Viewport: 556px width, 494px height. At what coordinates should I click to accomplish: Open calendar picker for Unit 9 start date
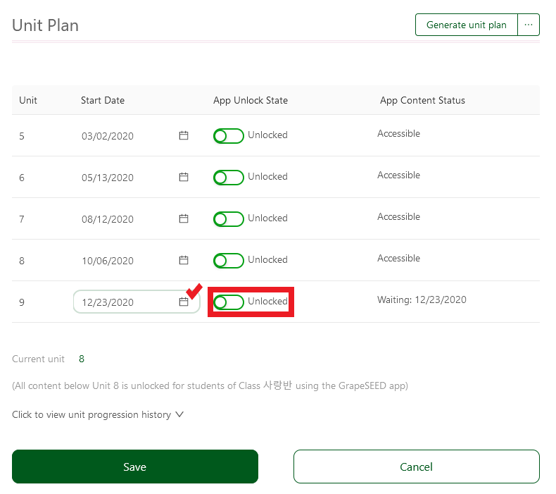[x=183, y=302]
